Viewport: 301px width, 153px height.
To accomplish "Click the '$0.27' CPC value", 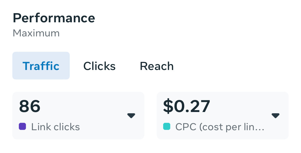I will (x=186, y=106).
